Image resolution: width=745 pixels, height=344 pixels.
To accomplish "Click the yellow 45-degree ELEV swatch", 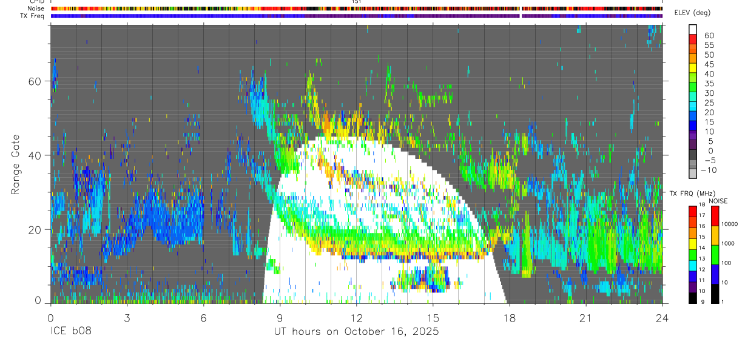I will (693, 67).
